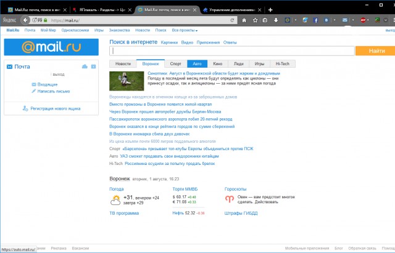Close the Управление дополнениями tab
This screenshot has width=395, height=253.
pyautogui.click(x=259, y=10)
